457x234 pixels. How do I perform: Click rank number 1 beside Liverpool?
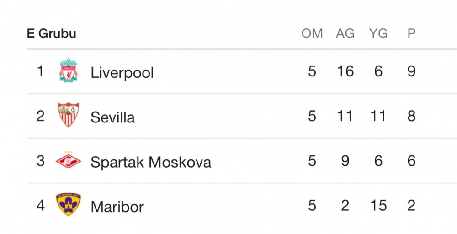pos(41,71)
